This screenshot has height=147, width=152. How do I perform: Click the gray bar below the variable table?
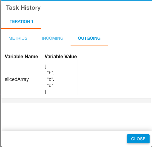(76, 101)
